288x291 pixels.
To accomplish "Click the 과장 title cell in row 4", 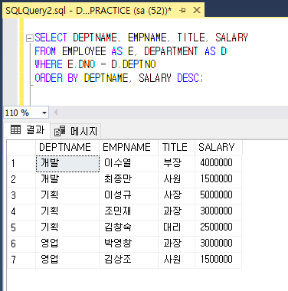I will tap(176, 212).
